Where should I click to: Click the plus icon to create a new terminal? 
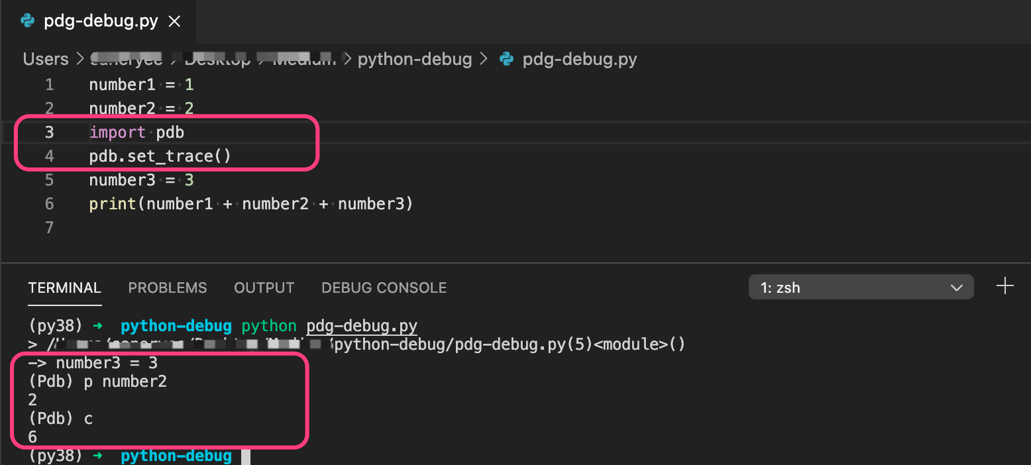pyautogui.click(x=1004, y=285)
